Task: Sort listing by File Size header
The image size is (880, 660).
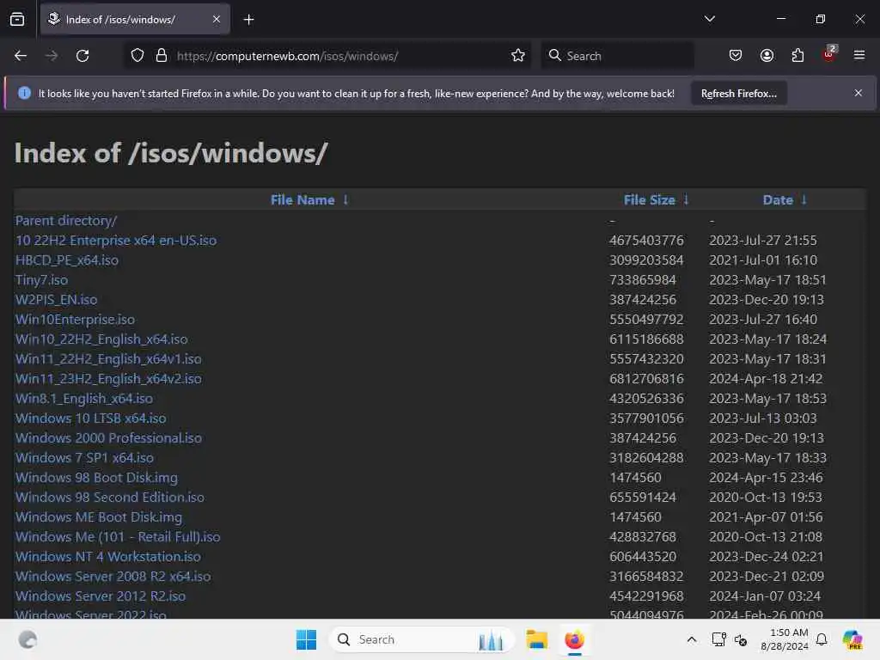Action: click(x=650, y=199)
